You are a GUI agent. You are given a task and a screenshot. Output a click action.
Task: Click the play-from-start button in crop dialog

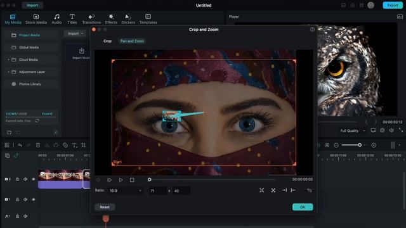(x=109, y=180)
